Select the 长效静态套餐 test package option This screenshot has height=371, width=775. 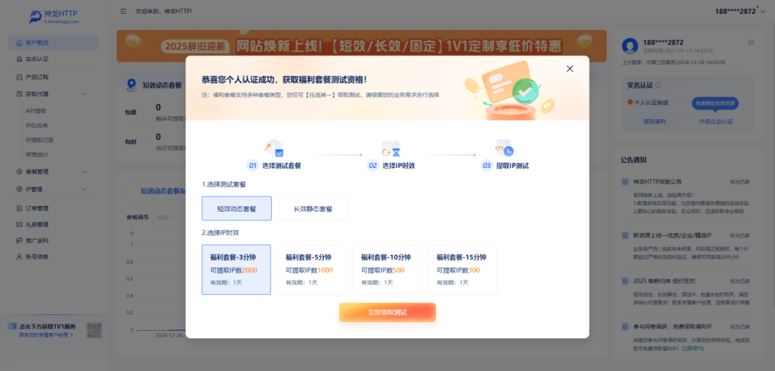coord(313,209)
